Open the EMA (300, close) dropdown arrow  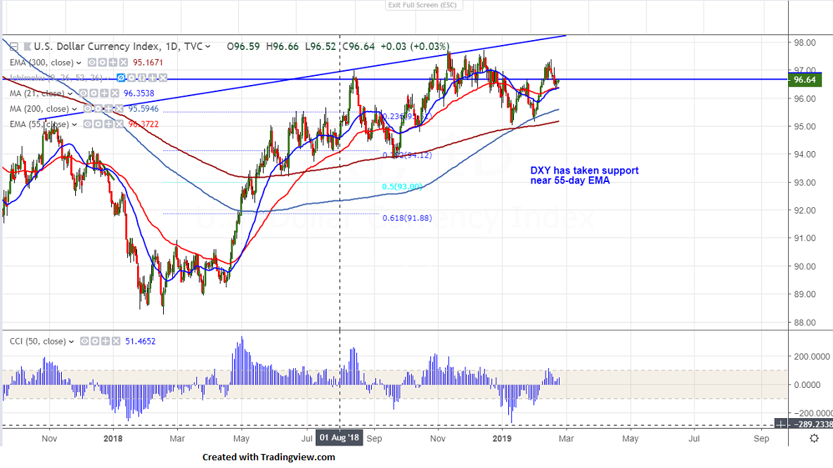(x=79, y=63)
